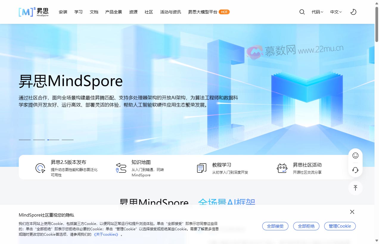The width and height of the screenshot is (379, 244).
Task: Click the 全部接受 cookie button
Action: [x=275, y=226]
